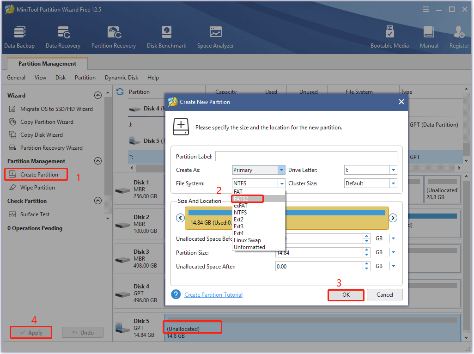Close the Create New Partition dialog

click(x=401, y=102)
